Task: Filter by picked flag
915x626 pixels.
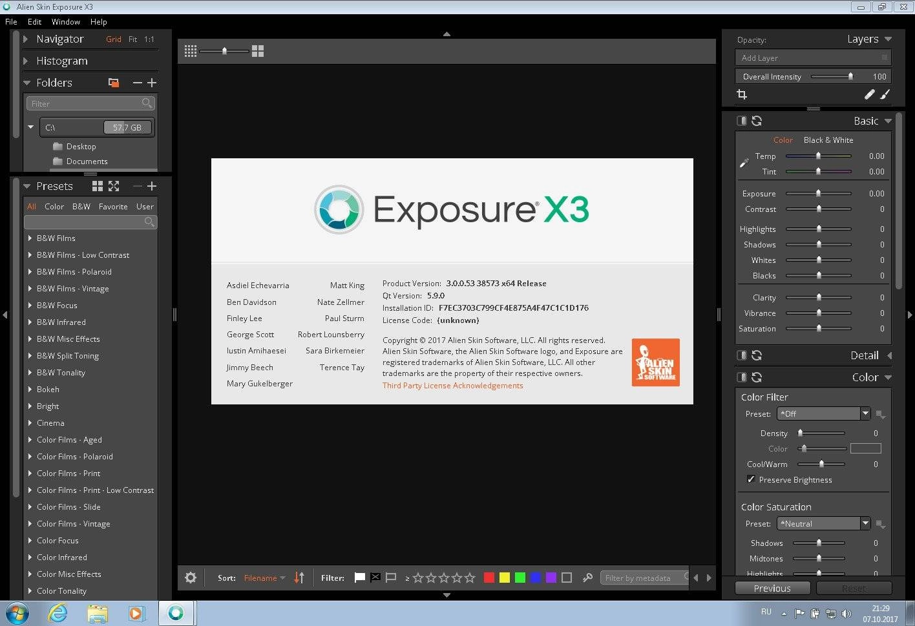Action: click(x=360, y=578)
